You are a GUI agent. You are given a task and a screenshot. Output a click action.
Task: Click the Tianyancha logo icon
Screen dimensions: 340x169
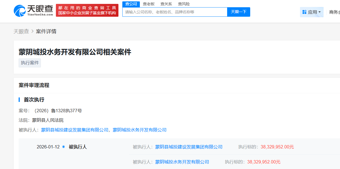(x=19, y=11)
